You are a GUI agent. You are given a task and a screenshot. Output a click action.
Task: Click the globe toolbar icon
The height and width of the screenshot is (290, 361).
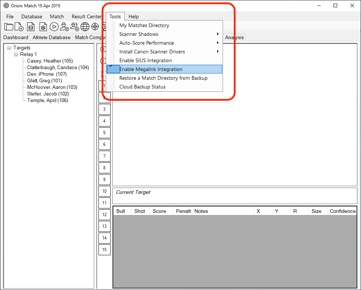coord(85,27)
